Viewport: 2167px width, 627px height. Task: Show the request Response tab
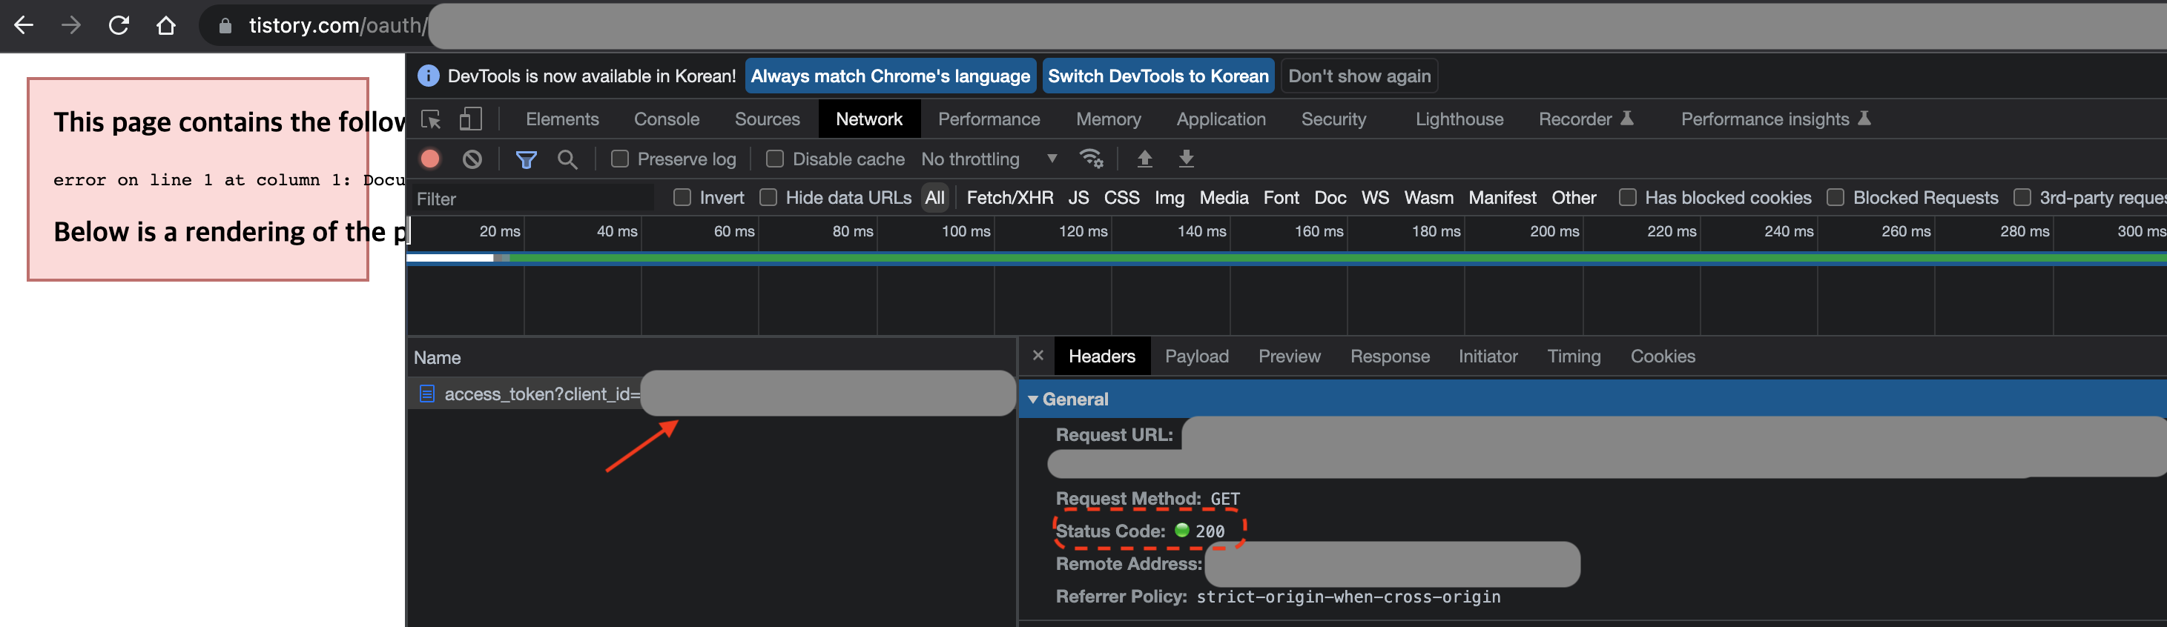[x=1390, y=356]
